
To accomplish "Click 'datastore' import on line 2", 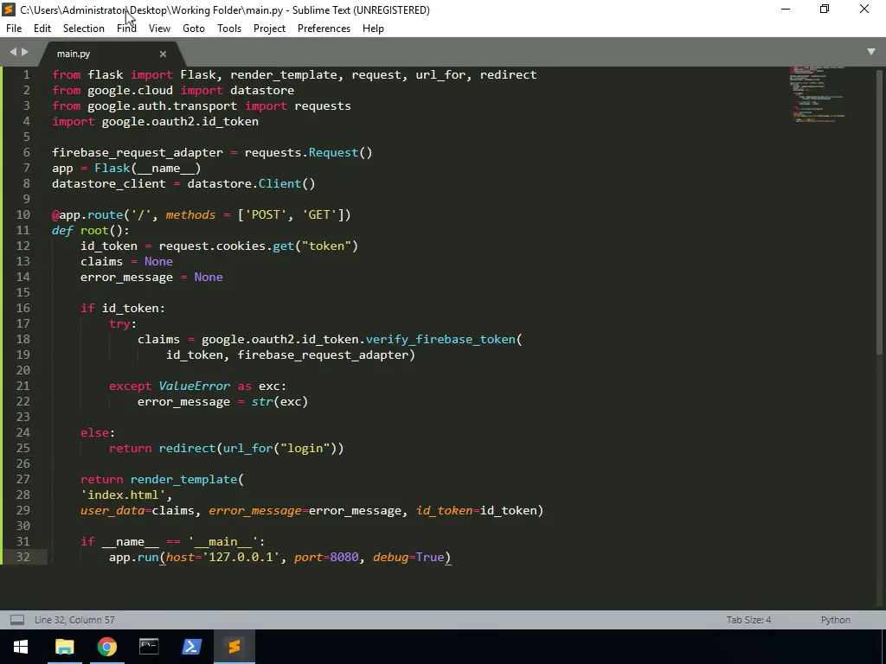I will [262, 90].
